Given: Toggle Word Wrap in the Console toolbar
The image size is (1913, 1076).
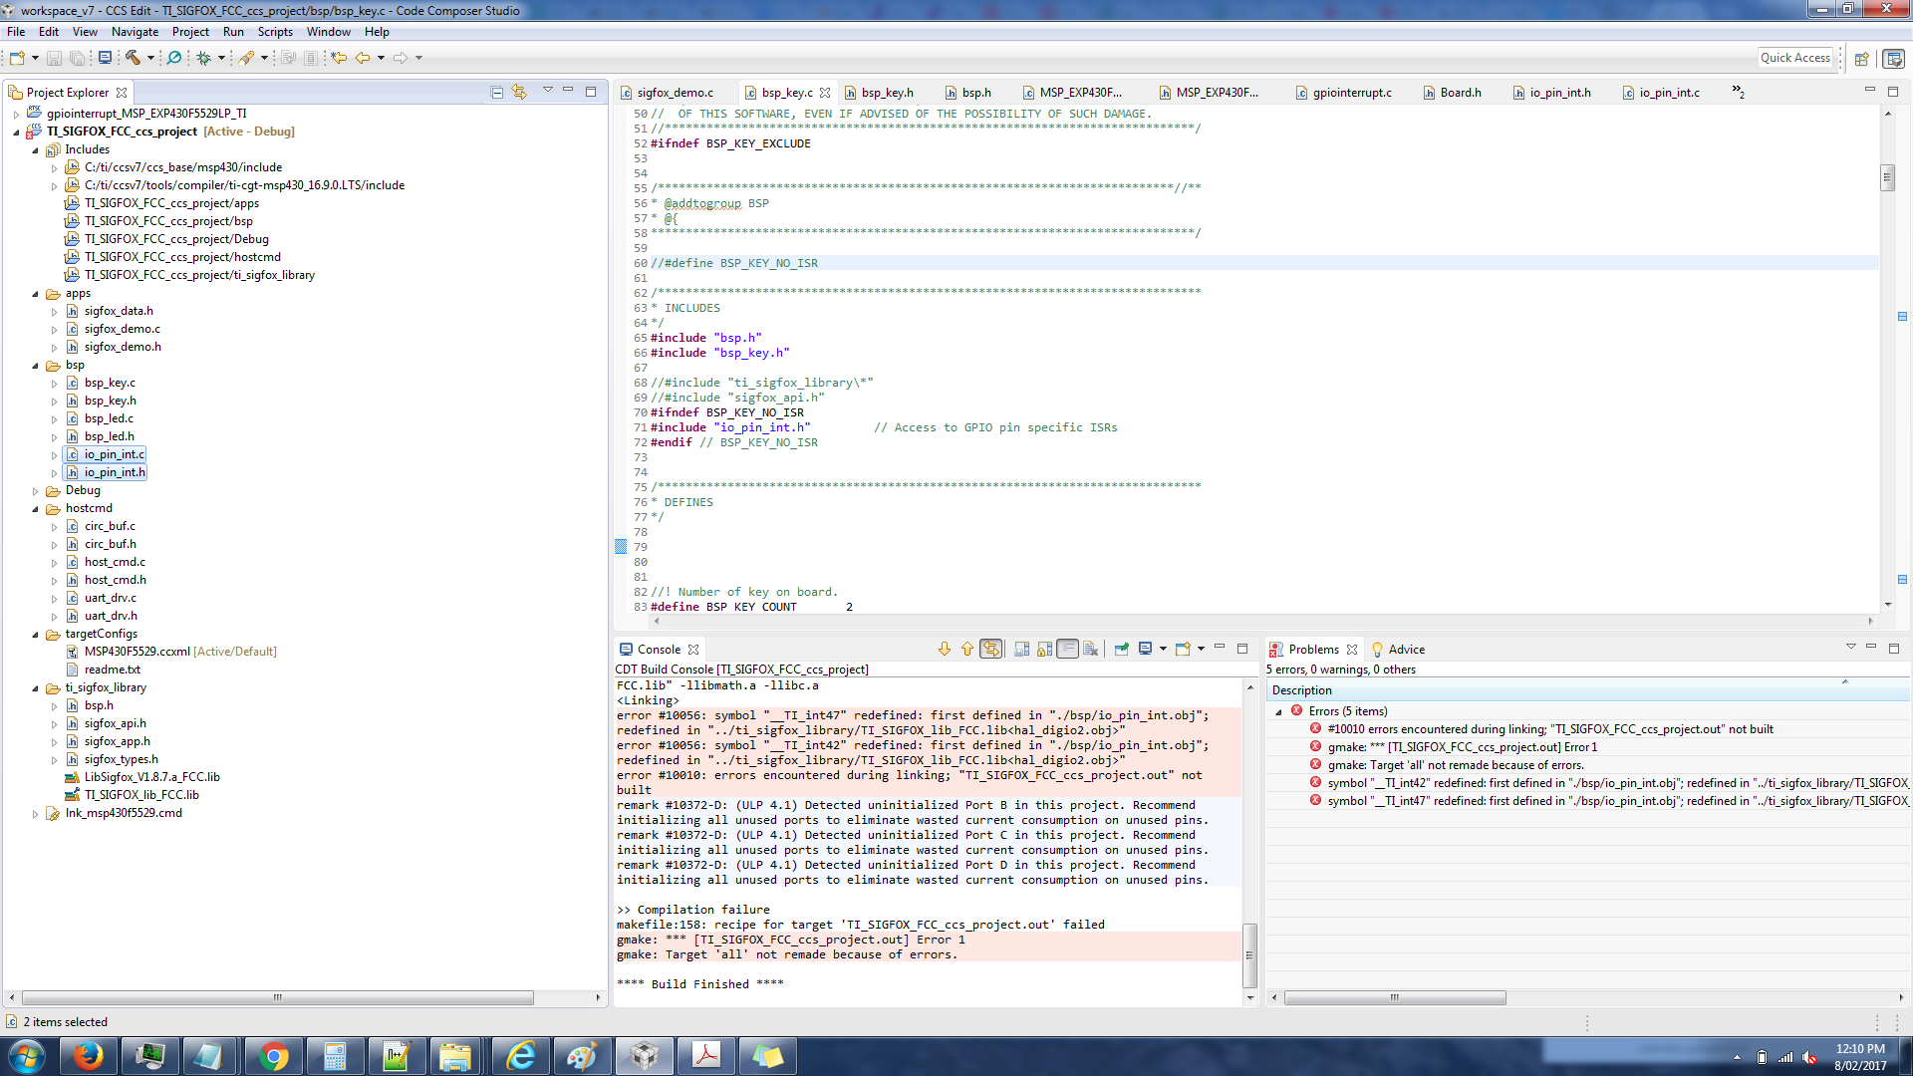Looking at the screenshot, I should 1067,649.
